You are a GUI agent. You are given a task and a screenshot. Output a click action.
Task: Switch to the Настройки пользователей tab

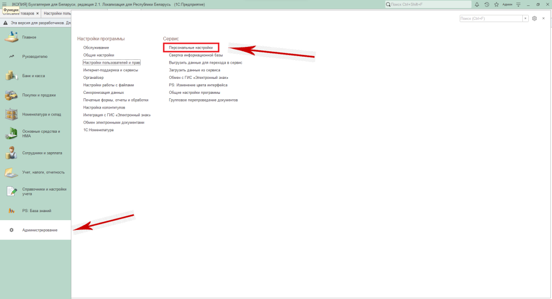(x=57, y=13)
